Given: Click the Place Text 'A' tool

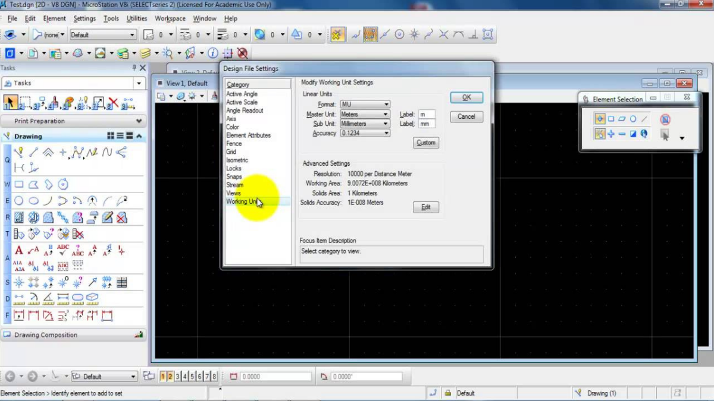Looking at the screenshot, I should click(19, 250).
